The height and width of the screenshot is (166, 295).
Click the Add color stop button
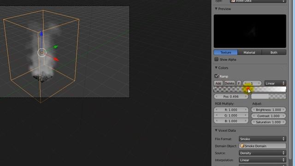coord(218,83)
